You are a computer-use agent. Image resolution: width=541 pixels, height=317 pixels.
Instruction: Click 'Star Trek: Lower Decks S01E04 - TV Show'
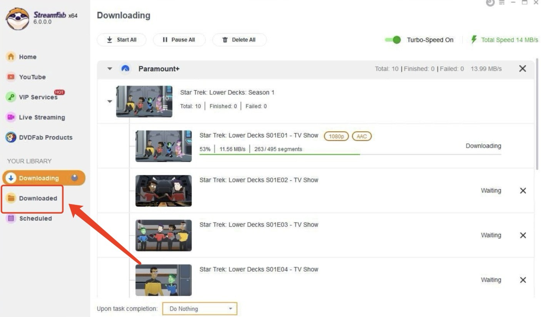click(x=259, y=269)
